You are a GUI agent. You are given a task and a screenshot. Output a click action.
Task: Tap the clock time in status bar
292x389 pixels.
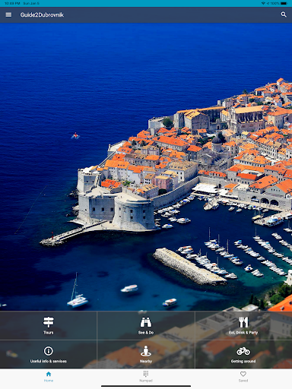click(x=12, y=3)
